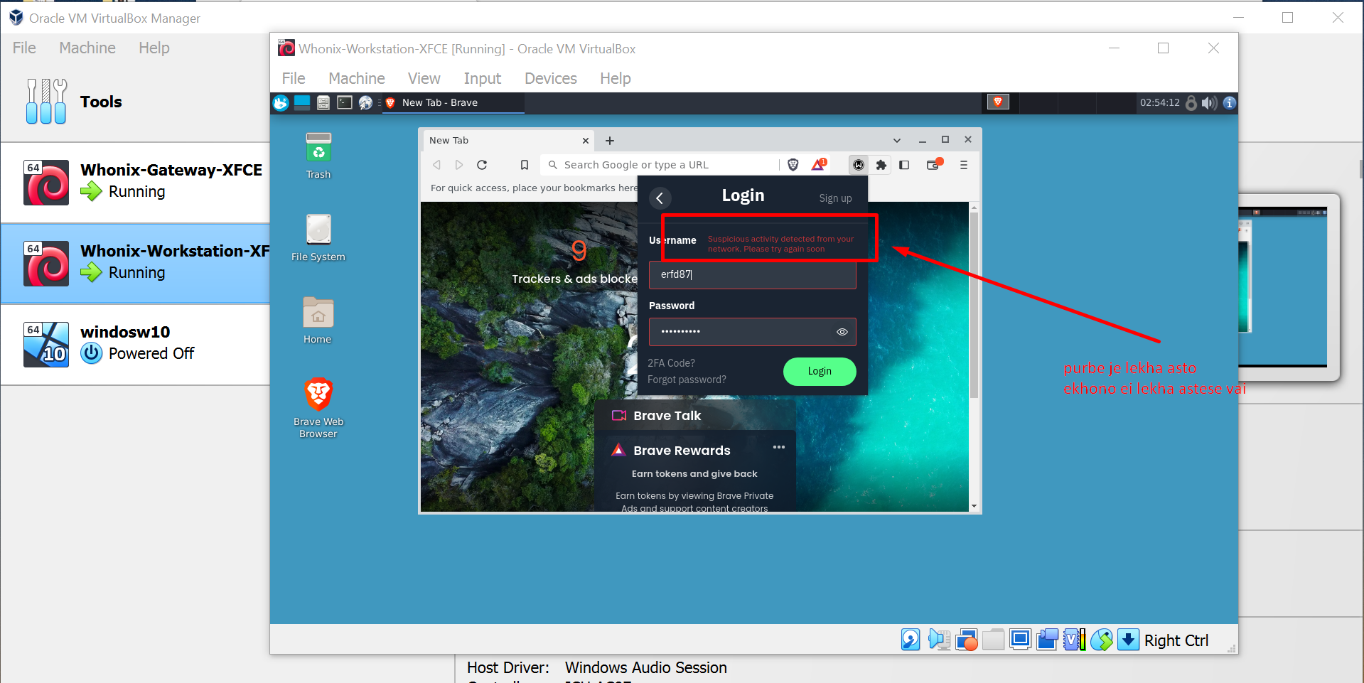
Task: Open Brave Talk card
Action: click(x=695, y=416)
